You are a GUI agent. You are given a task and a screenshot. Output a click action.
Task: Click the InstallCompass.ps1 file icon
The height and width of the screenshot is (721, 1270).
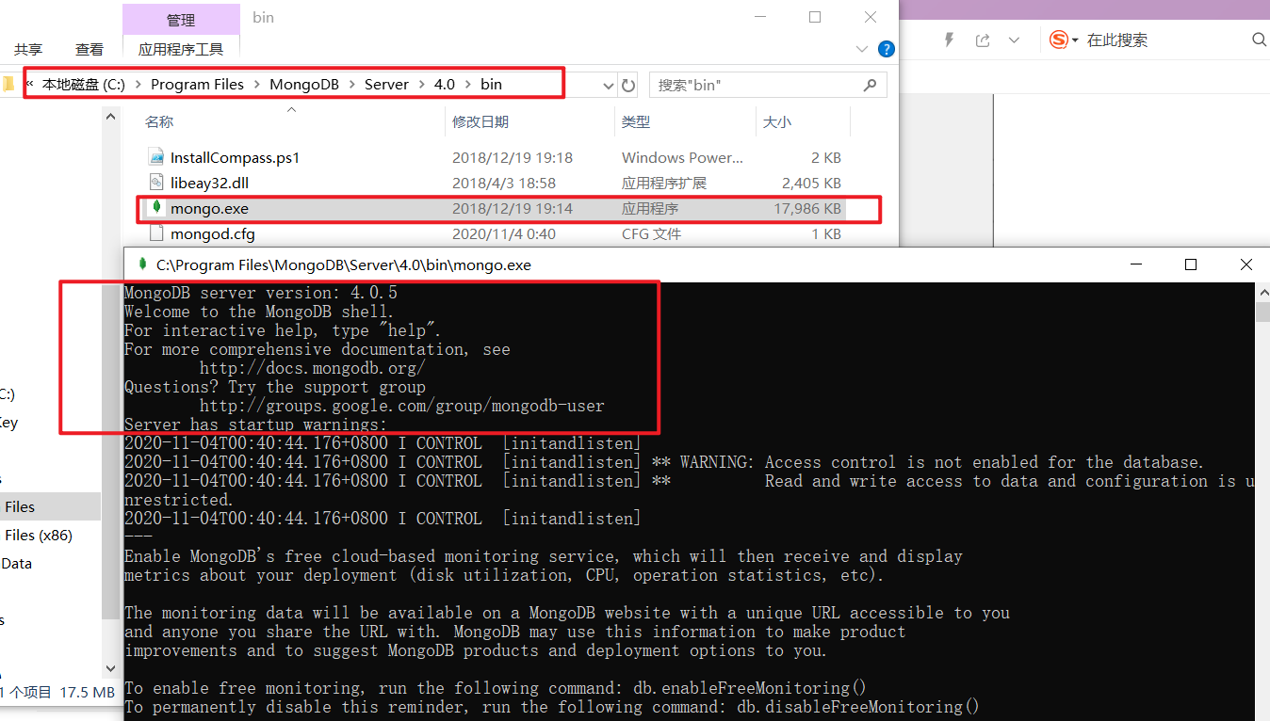(x=156, y=157)
